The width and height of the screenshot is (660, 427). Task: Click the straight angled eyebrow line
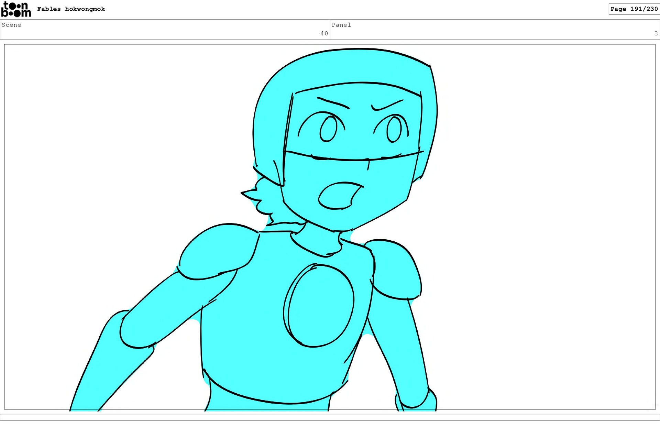click(x=333, y=103)
